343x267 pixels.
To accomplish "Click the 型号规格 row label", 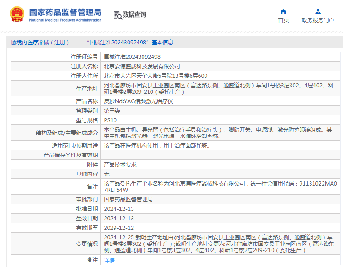I will [x=87, y=120].
